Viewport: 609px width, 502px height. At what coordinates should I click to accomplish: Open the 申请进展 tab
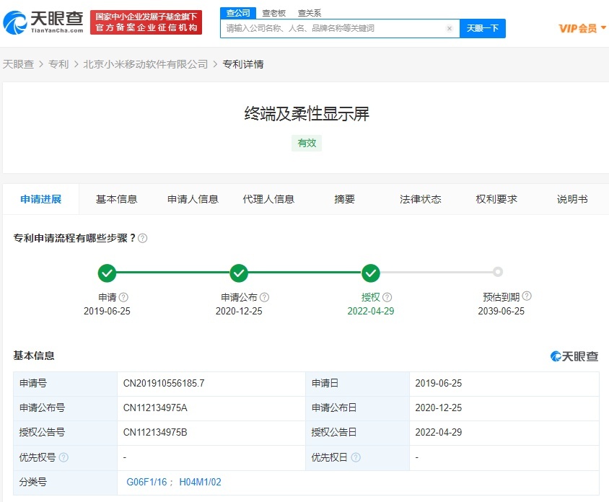tap(41, 199)
